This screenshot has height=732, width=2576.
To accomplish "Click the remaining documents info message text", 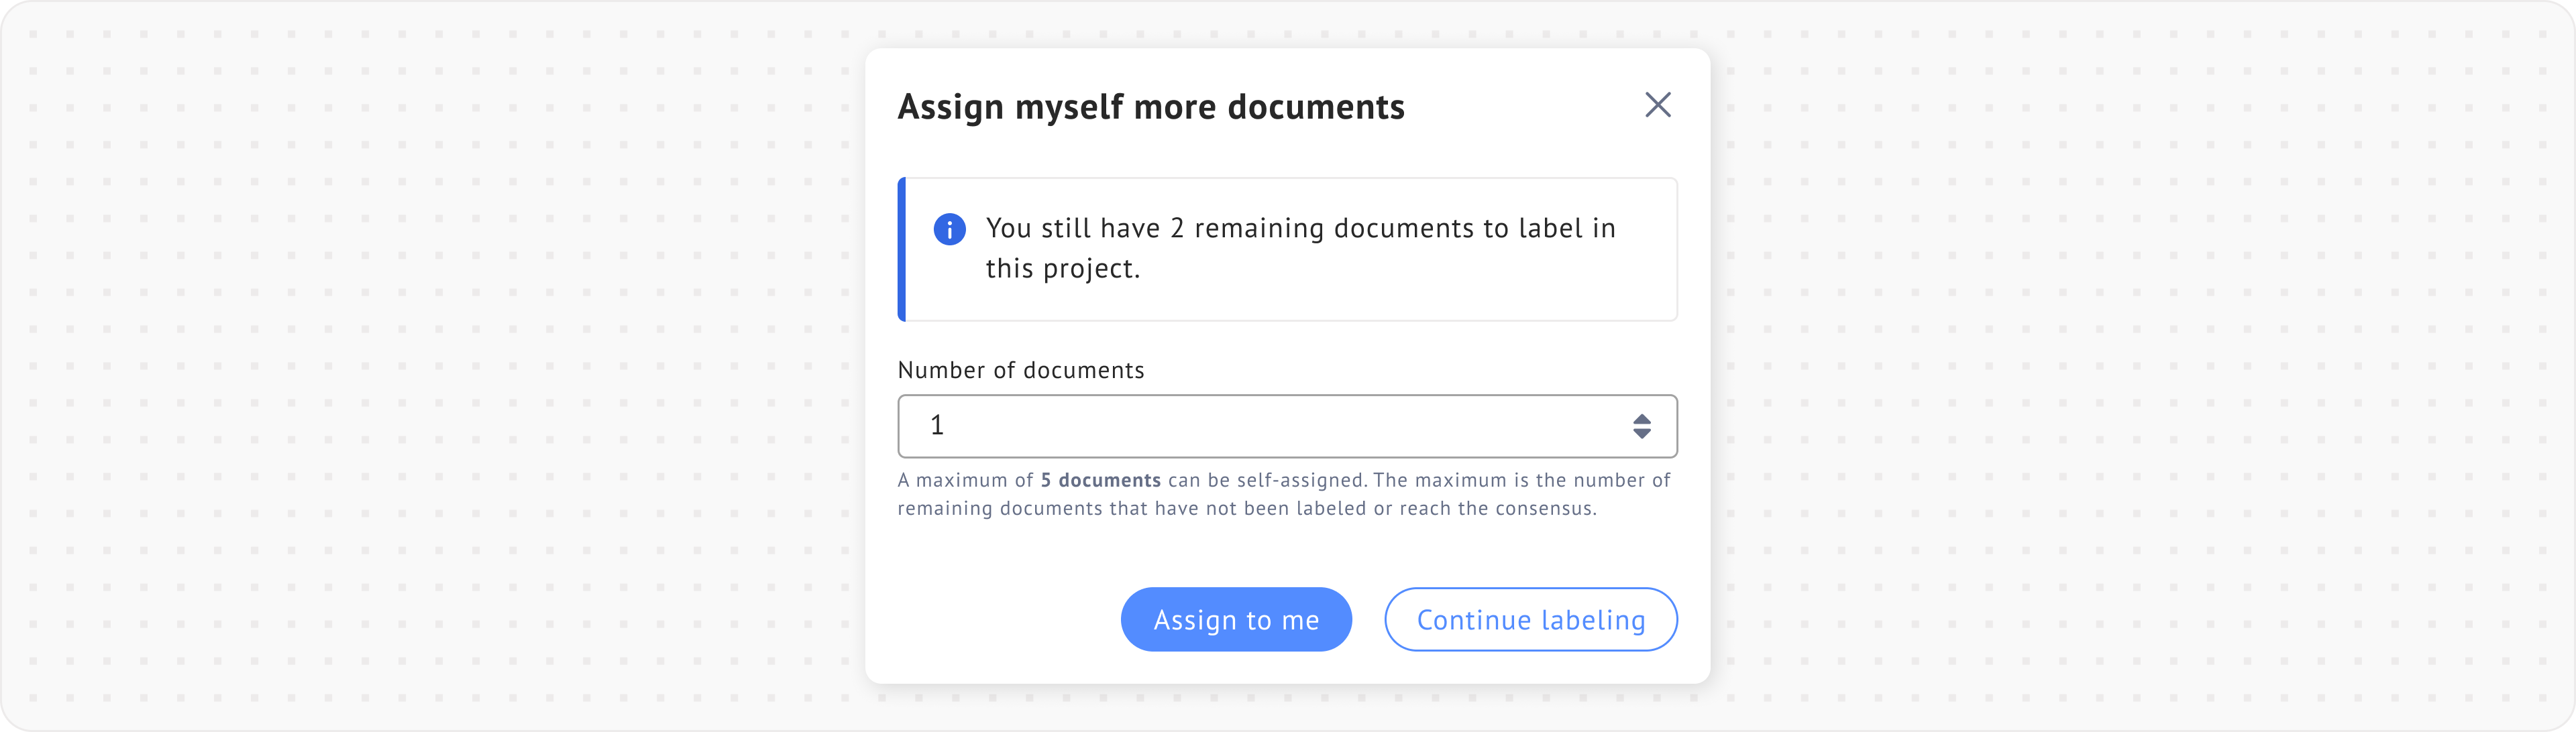I will pyautogui.click(x=1300, y=229).
